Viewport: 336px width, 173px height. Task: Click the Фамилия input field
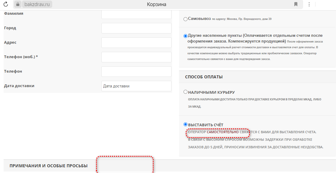click(x=136, y=14)
